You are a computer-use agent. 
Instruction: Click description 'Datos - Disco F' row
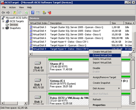(x=75, y=31)
